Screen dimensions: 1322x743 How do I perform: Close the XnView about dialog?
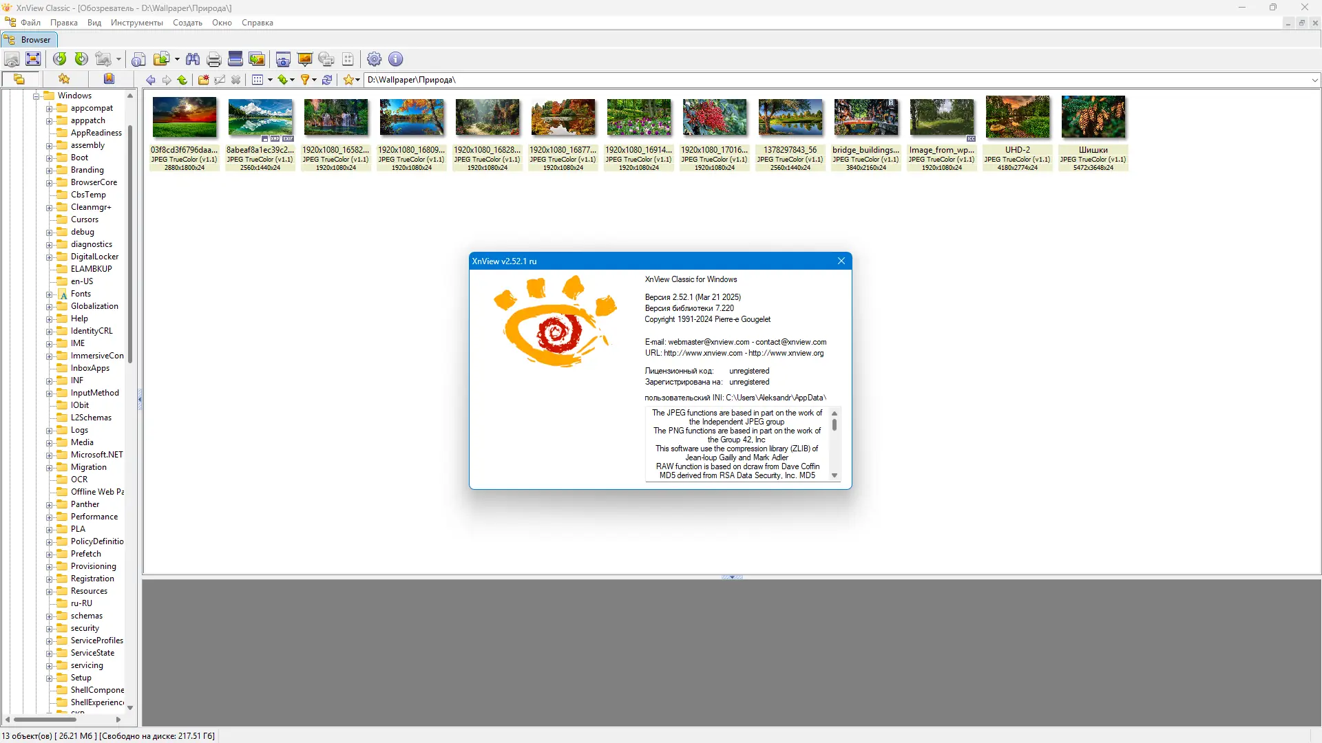point(841,261)
